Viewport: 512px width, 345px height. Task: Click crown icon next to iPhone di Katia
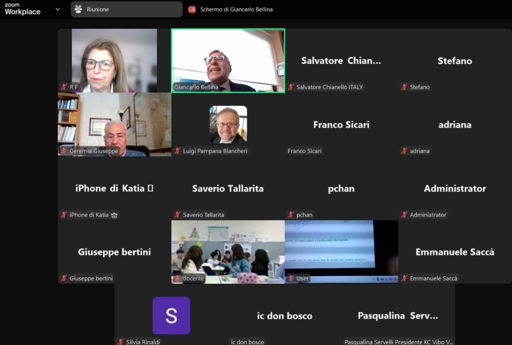point(114,215)
